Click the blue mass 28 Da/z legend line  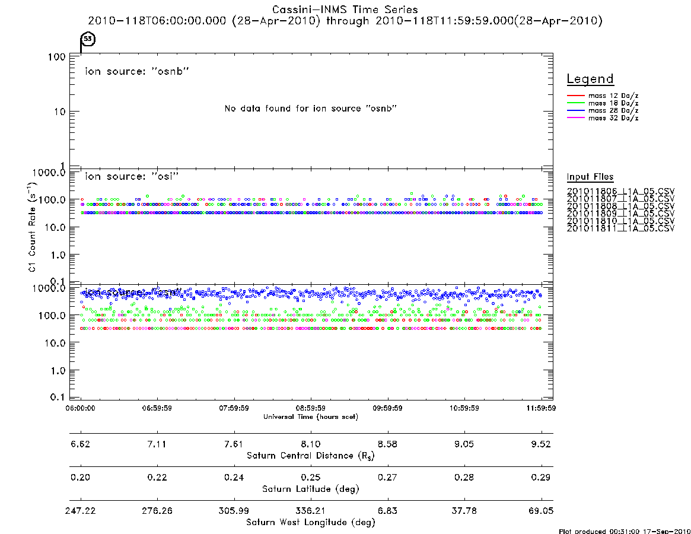pyautogui.click(x=575, y=110)
